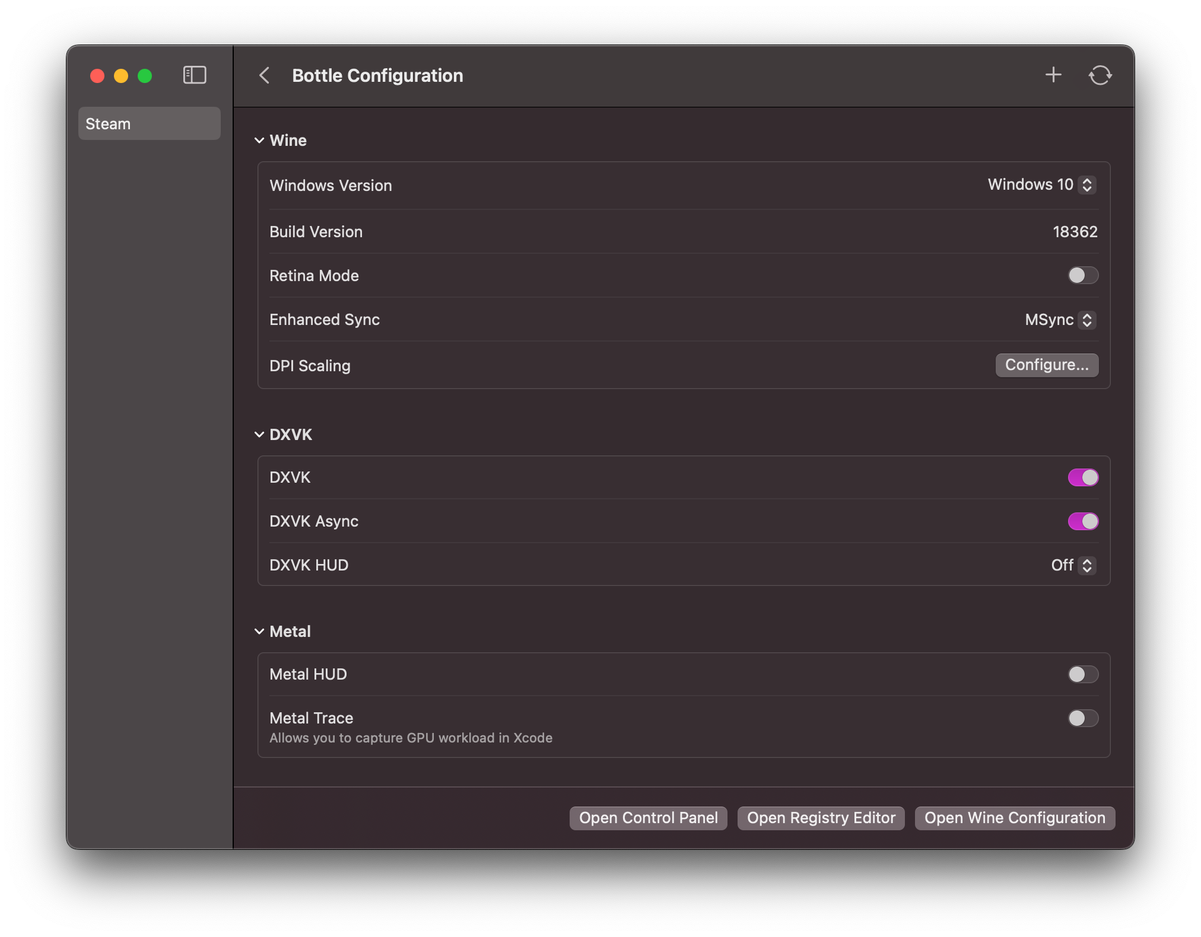Select the Steam bottle in the sidebar
Image resolution: width=1201 pixels, height=937 pixels.
(149, 123)
